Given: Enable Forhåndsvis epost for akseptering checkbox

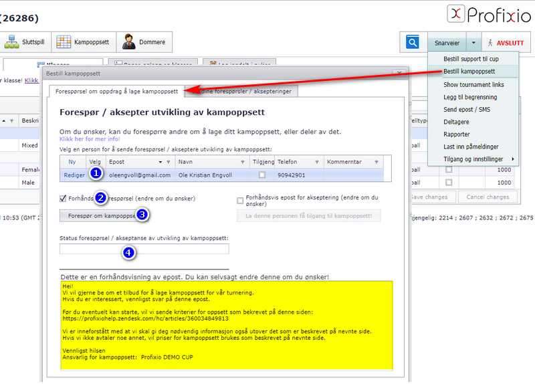Looking at the screenshot, I should pos(240,201).
